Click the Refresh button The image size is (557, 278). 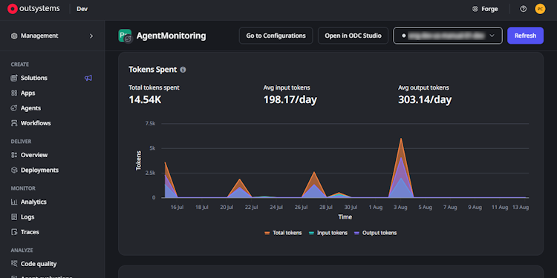coord(525,36)
